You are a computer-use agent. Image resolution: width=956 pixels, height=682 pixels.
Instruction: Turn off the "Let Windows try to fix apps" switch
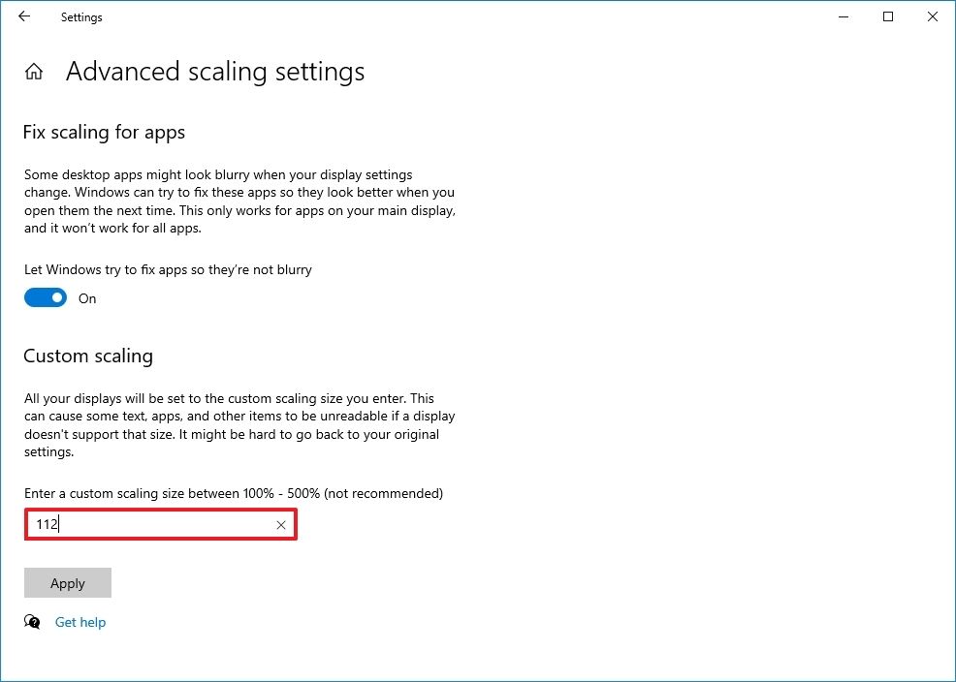click(x=45, y=297)
